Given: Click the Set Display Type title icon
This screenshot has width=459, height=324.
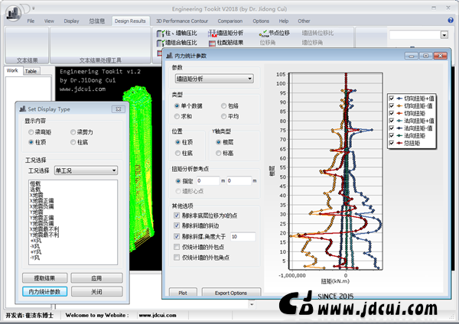Looking at the screenshot, I should click(x=22, y=109).
